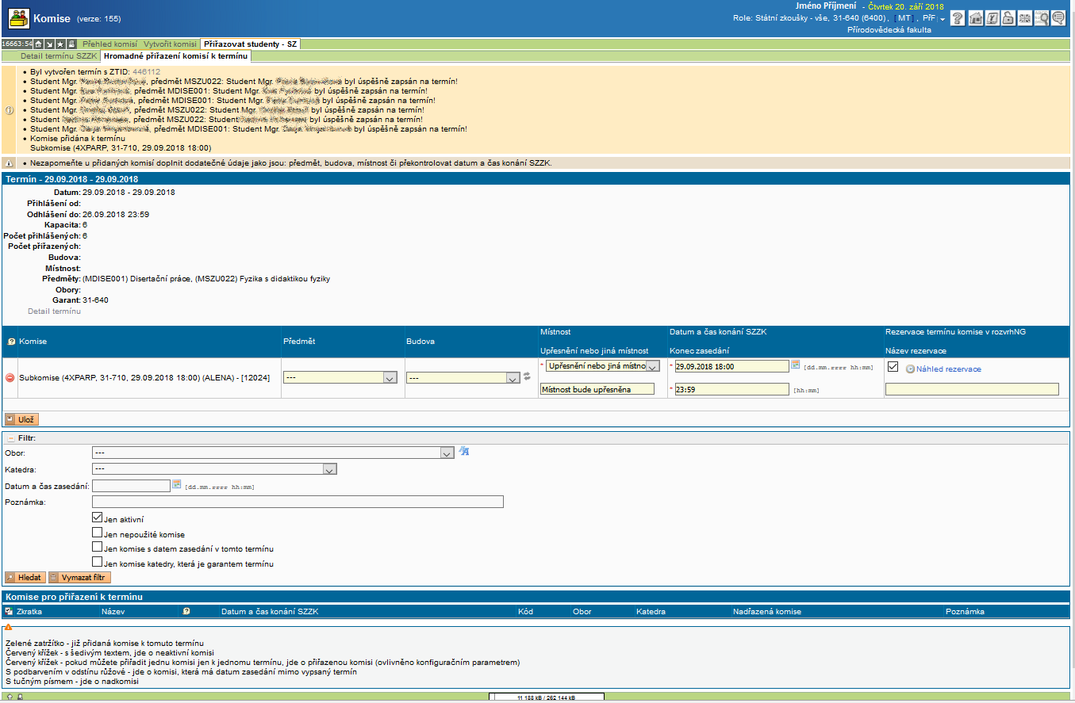Click the home house icon in header

(976, 18)
